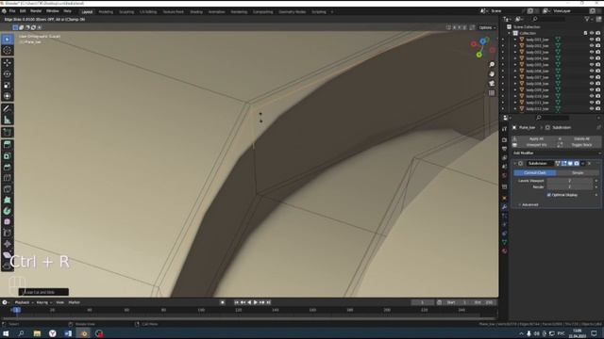Click Viewport Vis button

pos(533,145)
